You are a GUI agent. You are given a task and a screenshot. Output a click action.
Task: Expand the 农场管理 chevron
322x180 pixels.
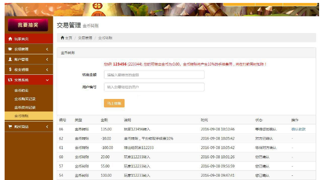pos(47,49)
